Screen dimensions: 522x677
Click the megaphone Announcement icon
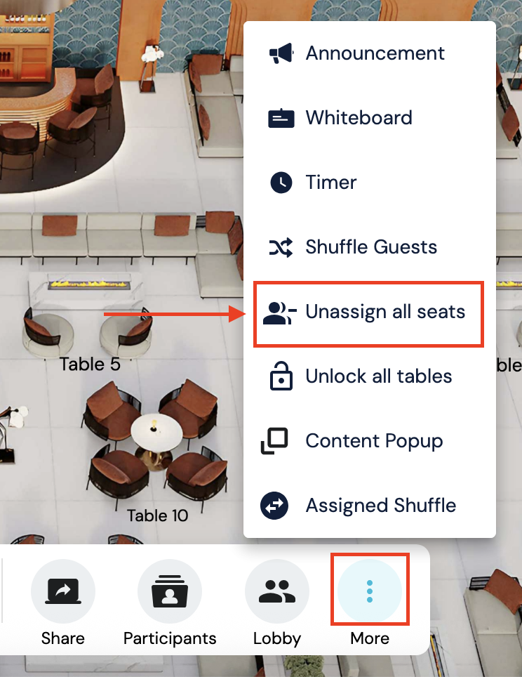pos(281,53)
